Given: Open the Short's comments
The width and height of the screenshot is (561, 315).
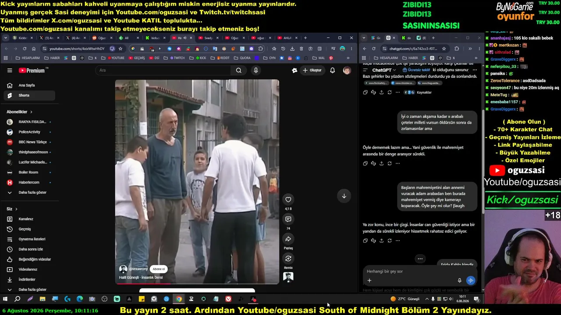Looking at the screenshot, I should 288,219.
